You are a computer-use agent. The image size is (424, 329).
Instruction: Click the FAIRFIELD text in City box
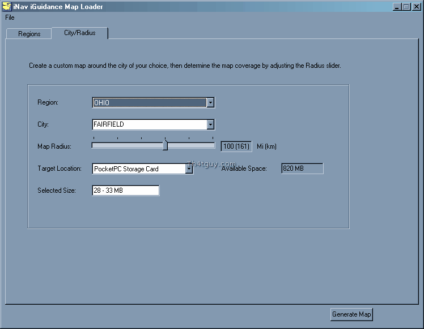pyautogui.click(x=109, y=124)
